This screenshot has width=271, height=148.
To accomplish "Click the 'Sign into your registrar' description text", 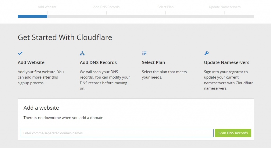I will coord(228,80).
